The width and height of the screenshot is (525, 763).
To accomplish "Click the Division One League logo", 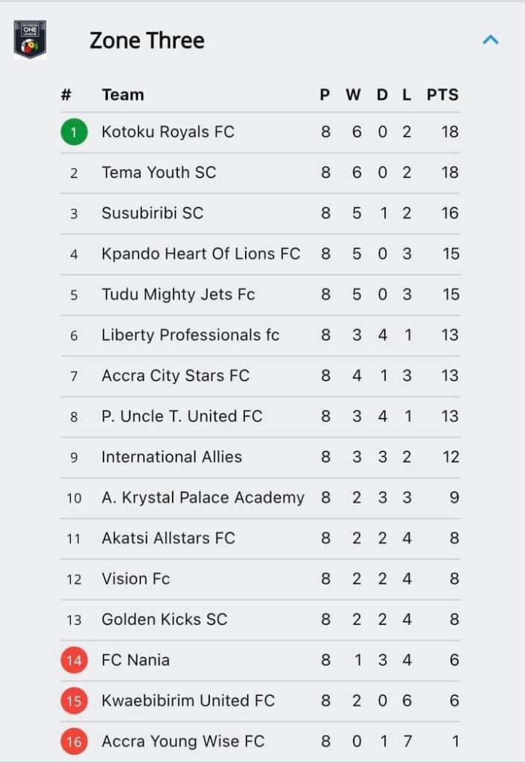I will click(30, 39).
